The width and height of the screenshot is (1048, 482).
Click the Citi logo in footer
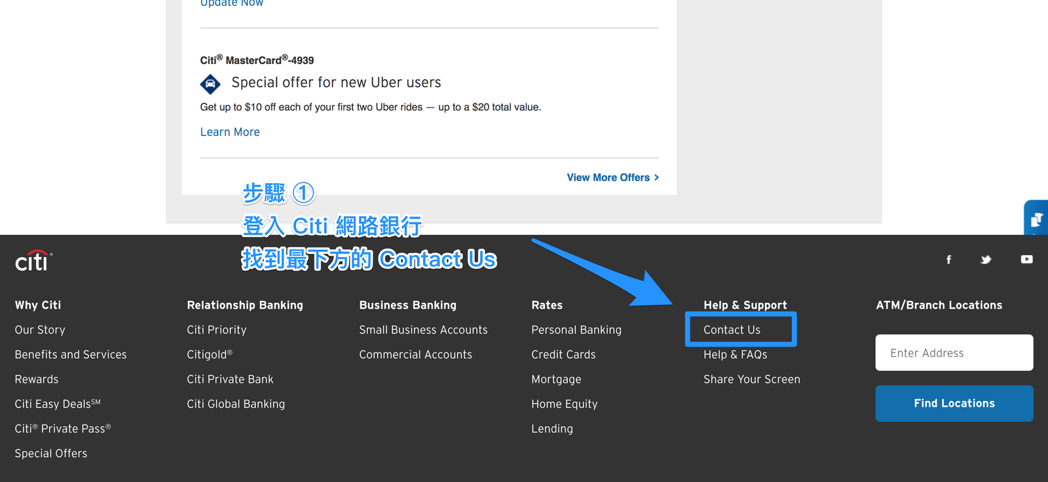click(x=33, y=260)
